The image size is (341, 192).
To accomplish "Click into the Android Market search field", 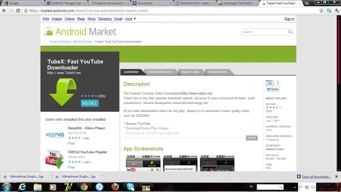I will (264, 32).
